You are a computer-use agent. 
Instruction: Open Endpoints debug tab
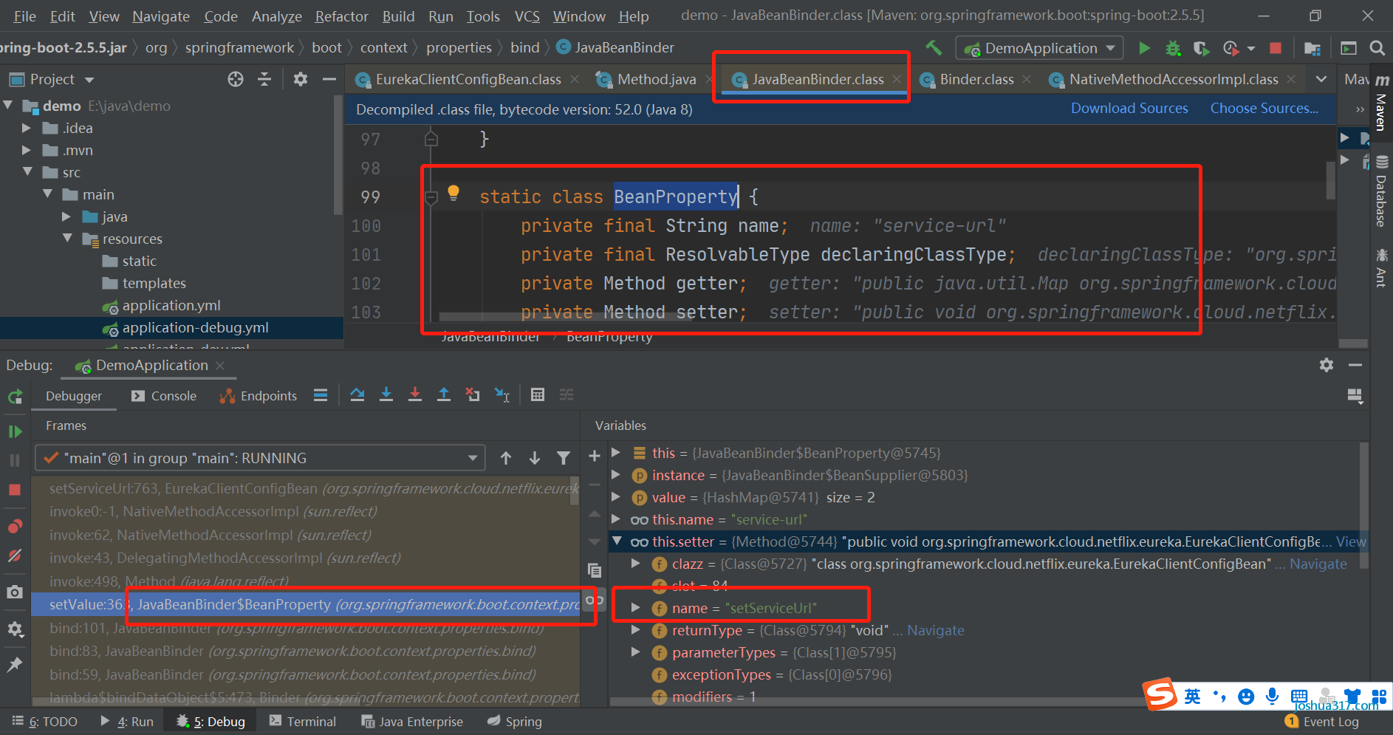pyautogui.click(x=259, y=396)
